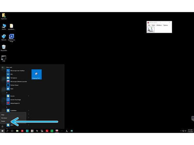Image resolution: width=194 pixels, height=145 pixels.
Task: Select the CMD desktop shortcut
Action: (x=4, y=58)
